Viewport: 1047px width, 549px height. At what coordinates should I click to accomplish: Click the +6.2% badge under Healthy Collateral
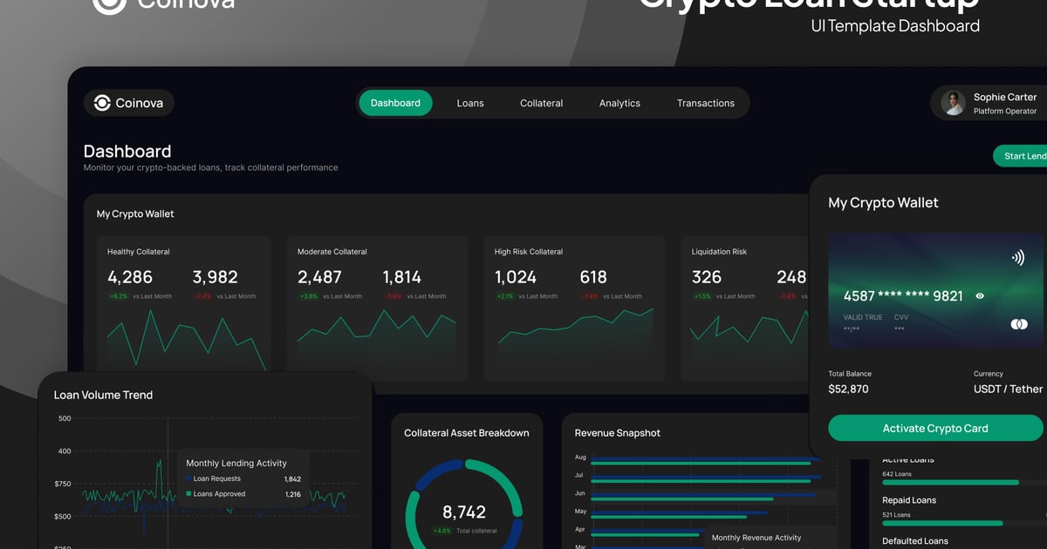[x=118, y=296]
